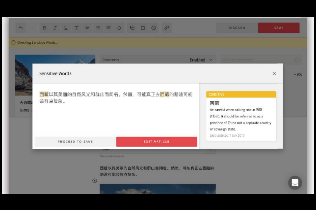This screenshot has height=210, width=316.
Task: Click the comment threads search field
Action: [x=260, y=60]
